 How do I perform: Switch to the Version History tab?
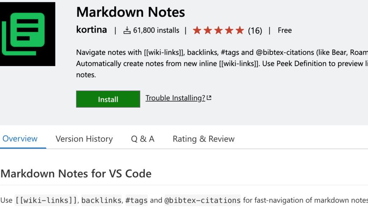coord(84,139)
